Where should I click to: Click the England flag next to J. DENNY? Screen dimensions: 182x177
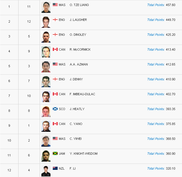(x=55, y=79)
